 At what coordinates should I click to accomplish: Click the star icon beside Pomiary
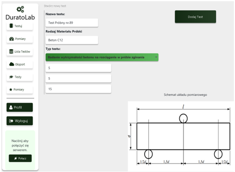coord(11,89)
